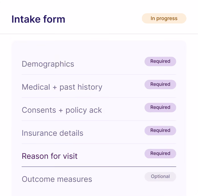The width and height of the screenshot is (198, 196).
Task: Click Required badge beside Insurance details
Action: click(x=160, y=131)
